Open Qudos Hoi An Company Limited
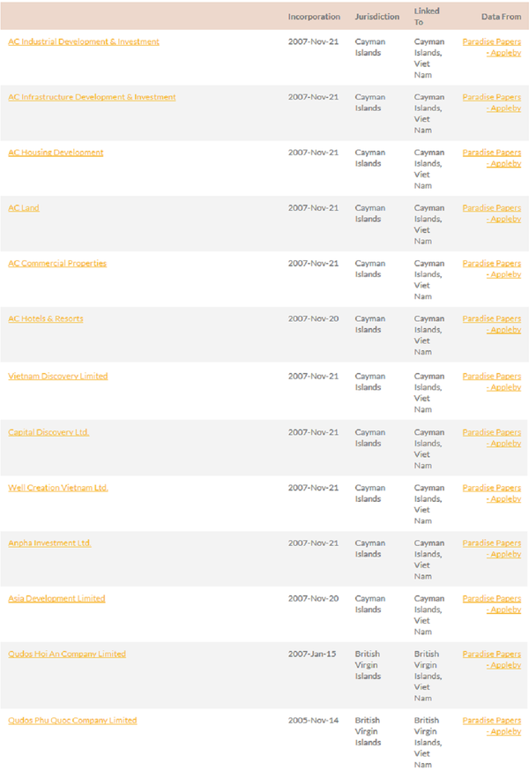This screenshot has width=529, height=778. (x=67, y=655)
